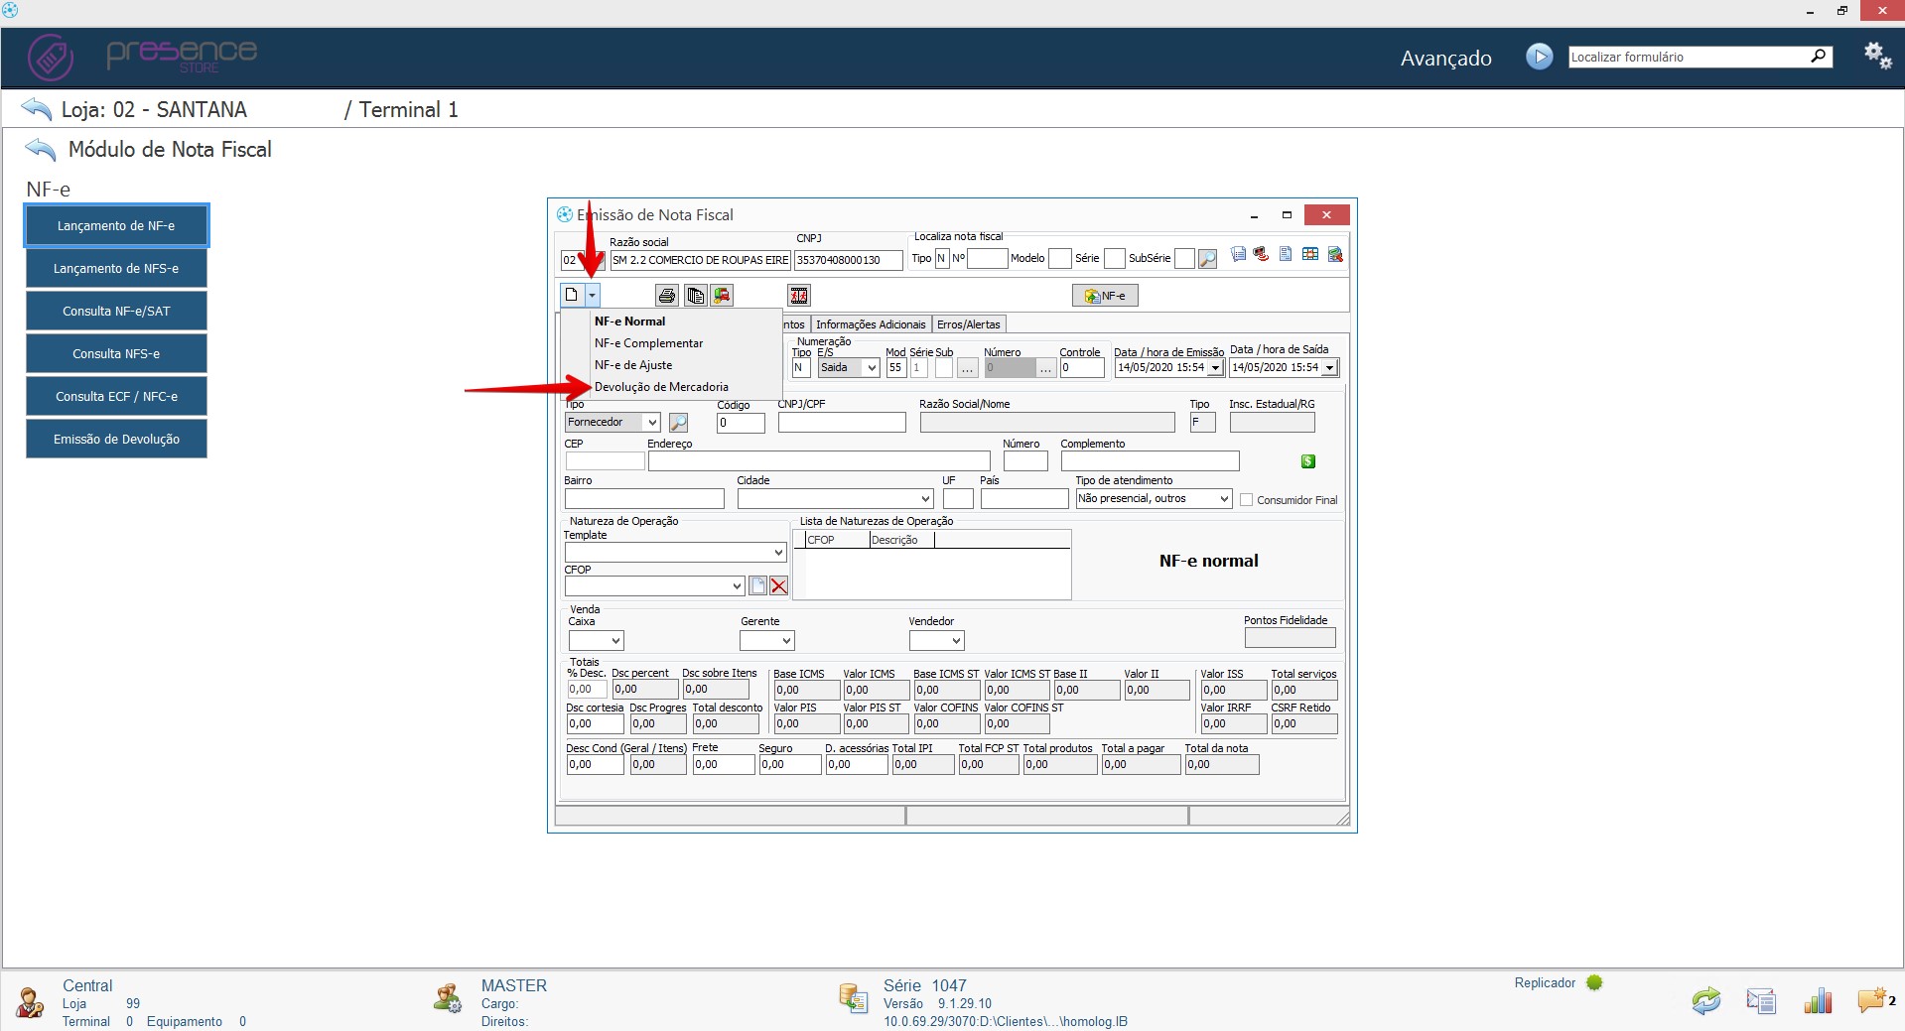The width and height of the screenshot is (1905, 1031).
Task: Click the Frete value field
Action: pyautogui.click(x=724, y=765)
